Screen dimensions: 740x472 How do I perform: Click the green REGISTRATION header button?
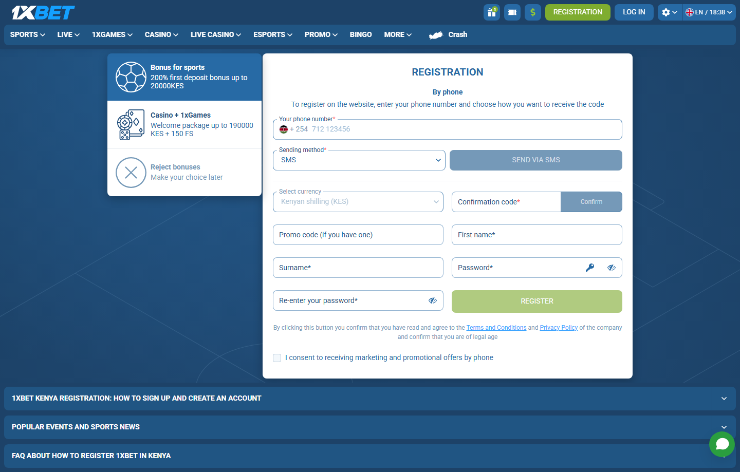pyautogui.click(x=578, y=12)
